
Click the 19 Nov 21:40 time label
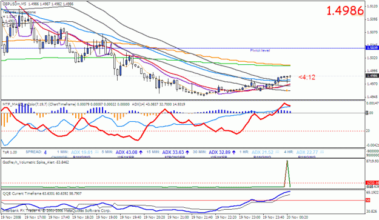click(203, 217)
